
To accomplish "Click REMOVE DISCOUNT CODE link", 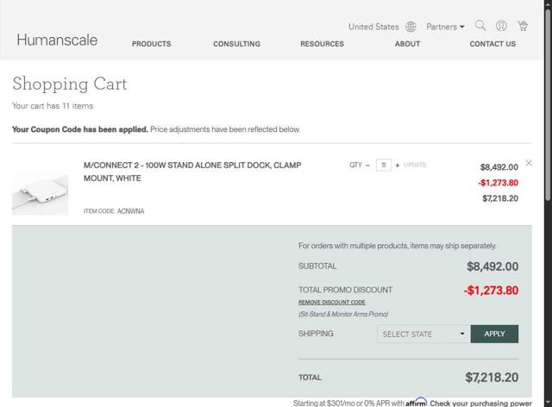I will point(331,303).
